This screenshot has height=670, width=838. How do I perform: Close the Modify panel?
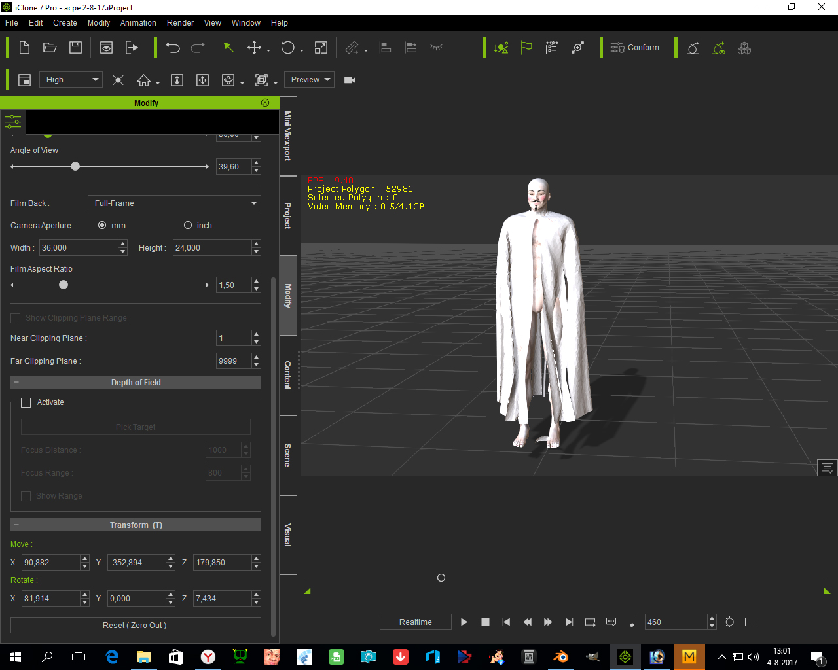[x=265, y=103]
